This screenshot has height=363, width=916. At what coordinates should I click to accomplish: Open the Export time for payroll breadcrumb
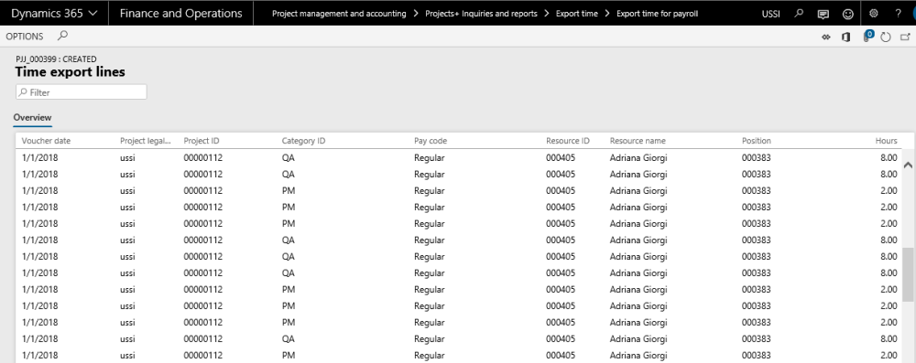click(x=657, y=14)
